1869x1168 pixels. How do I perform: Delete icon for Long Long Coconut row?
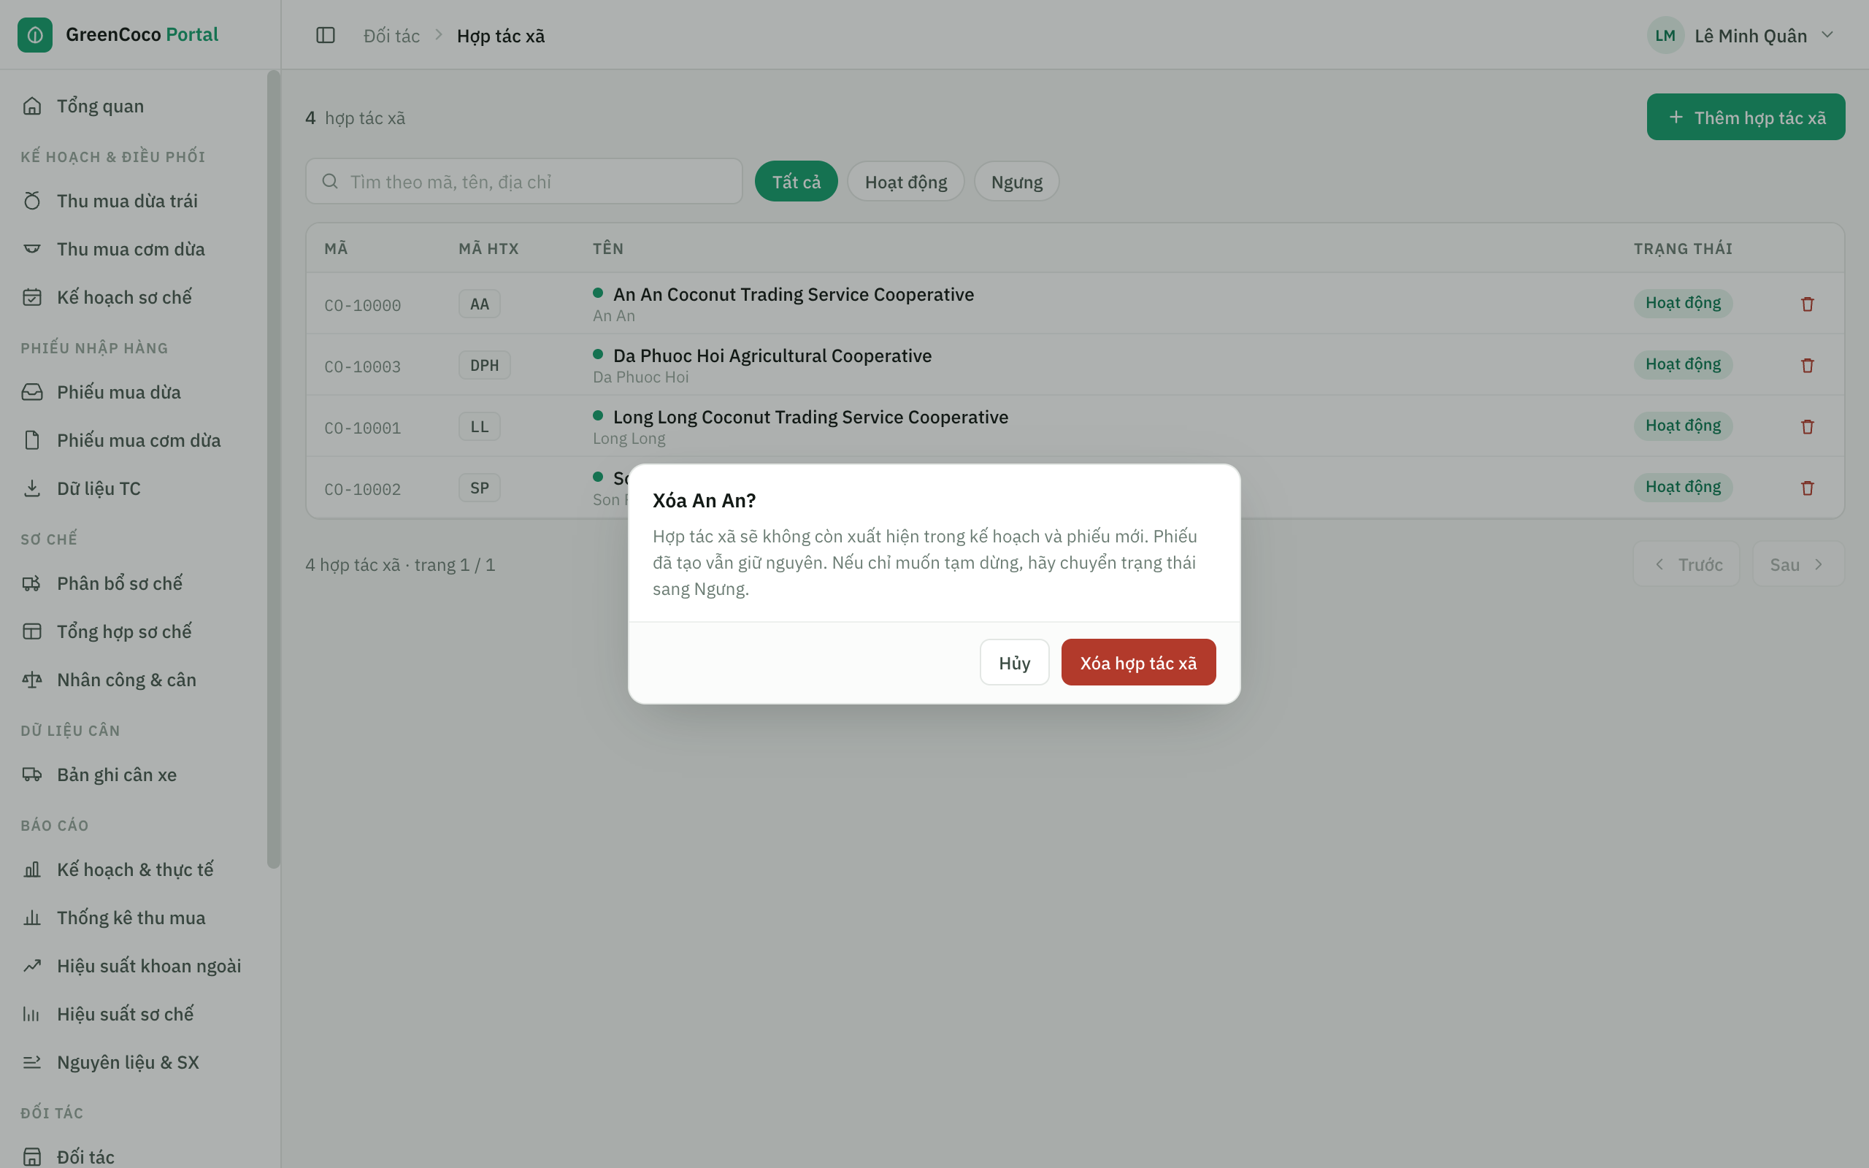(x=1807, y=426)
